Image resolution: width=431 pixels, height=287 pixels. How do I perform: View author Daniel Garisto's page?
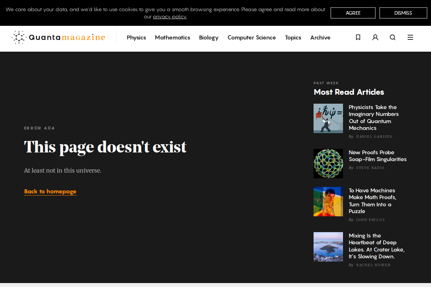(374, 137)
